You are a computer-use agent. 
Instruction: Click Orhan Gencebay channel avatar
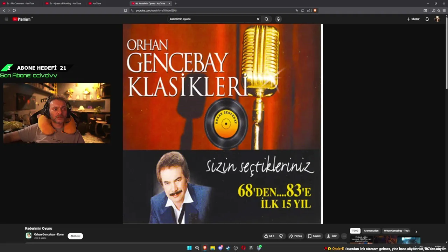coord(29,236)
